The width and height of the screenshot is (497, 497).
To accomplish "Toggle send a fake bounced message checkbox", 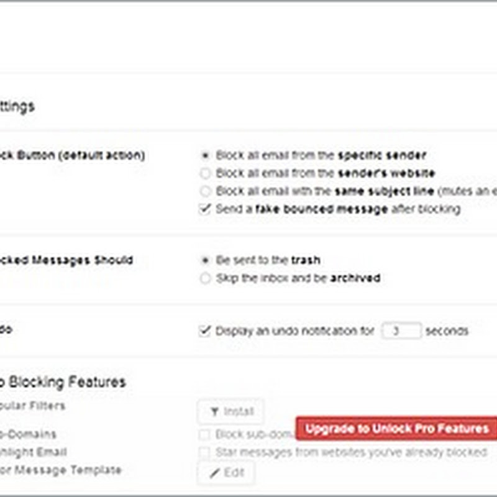I will (205, 209).
